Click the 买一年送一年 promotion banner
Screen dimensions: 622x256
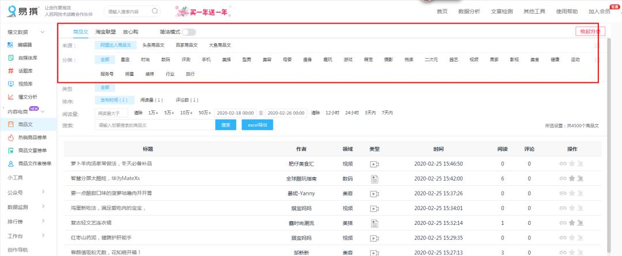click(x=203, y=12)
